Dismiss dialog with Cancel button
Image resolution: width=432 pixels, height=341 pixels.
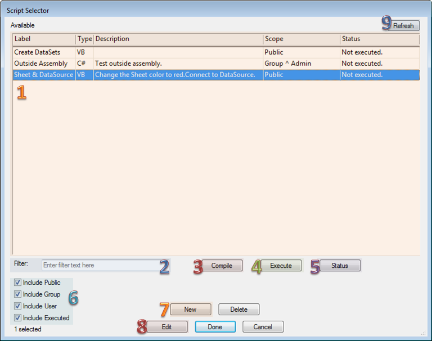pyautogui.click(x=263, y=327)
